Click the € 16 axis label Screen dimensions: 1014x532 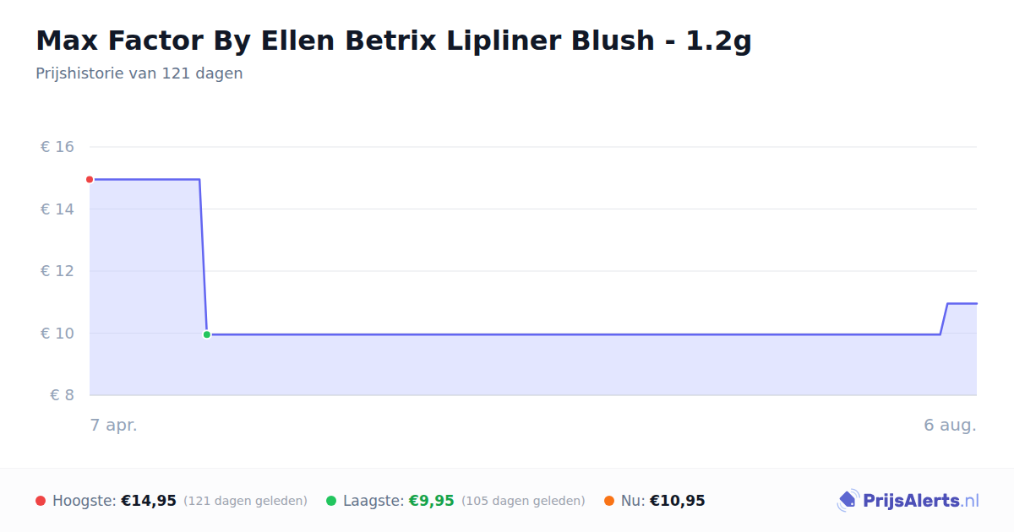click(x=57, y=147)
